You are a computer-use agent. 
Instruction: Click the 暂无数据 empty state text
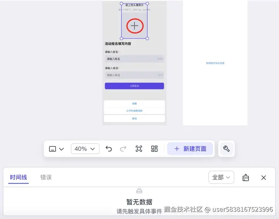point(139,202)
